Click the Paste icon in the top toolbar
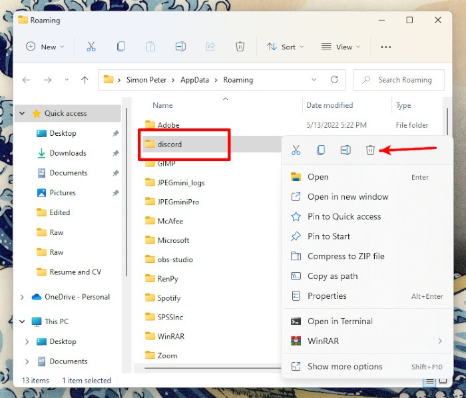The width and height of the screenshot is (466, 398). (150, 47)
